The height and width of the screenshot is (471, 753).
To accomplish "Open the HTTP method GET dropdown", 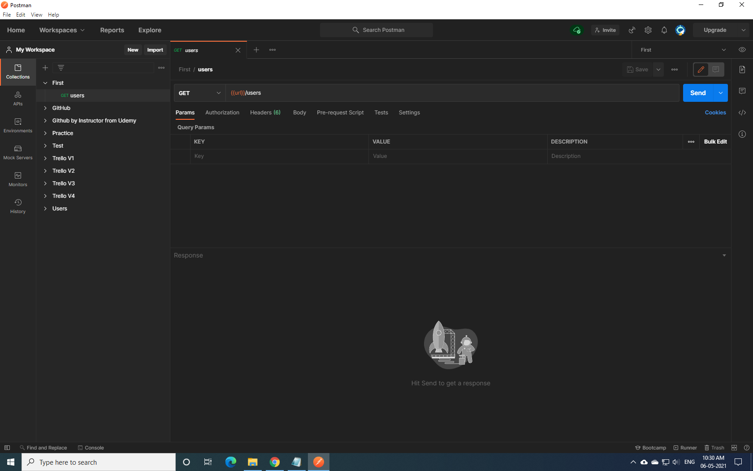I will coord(199,93).
